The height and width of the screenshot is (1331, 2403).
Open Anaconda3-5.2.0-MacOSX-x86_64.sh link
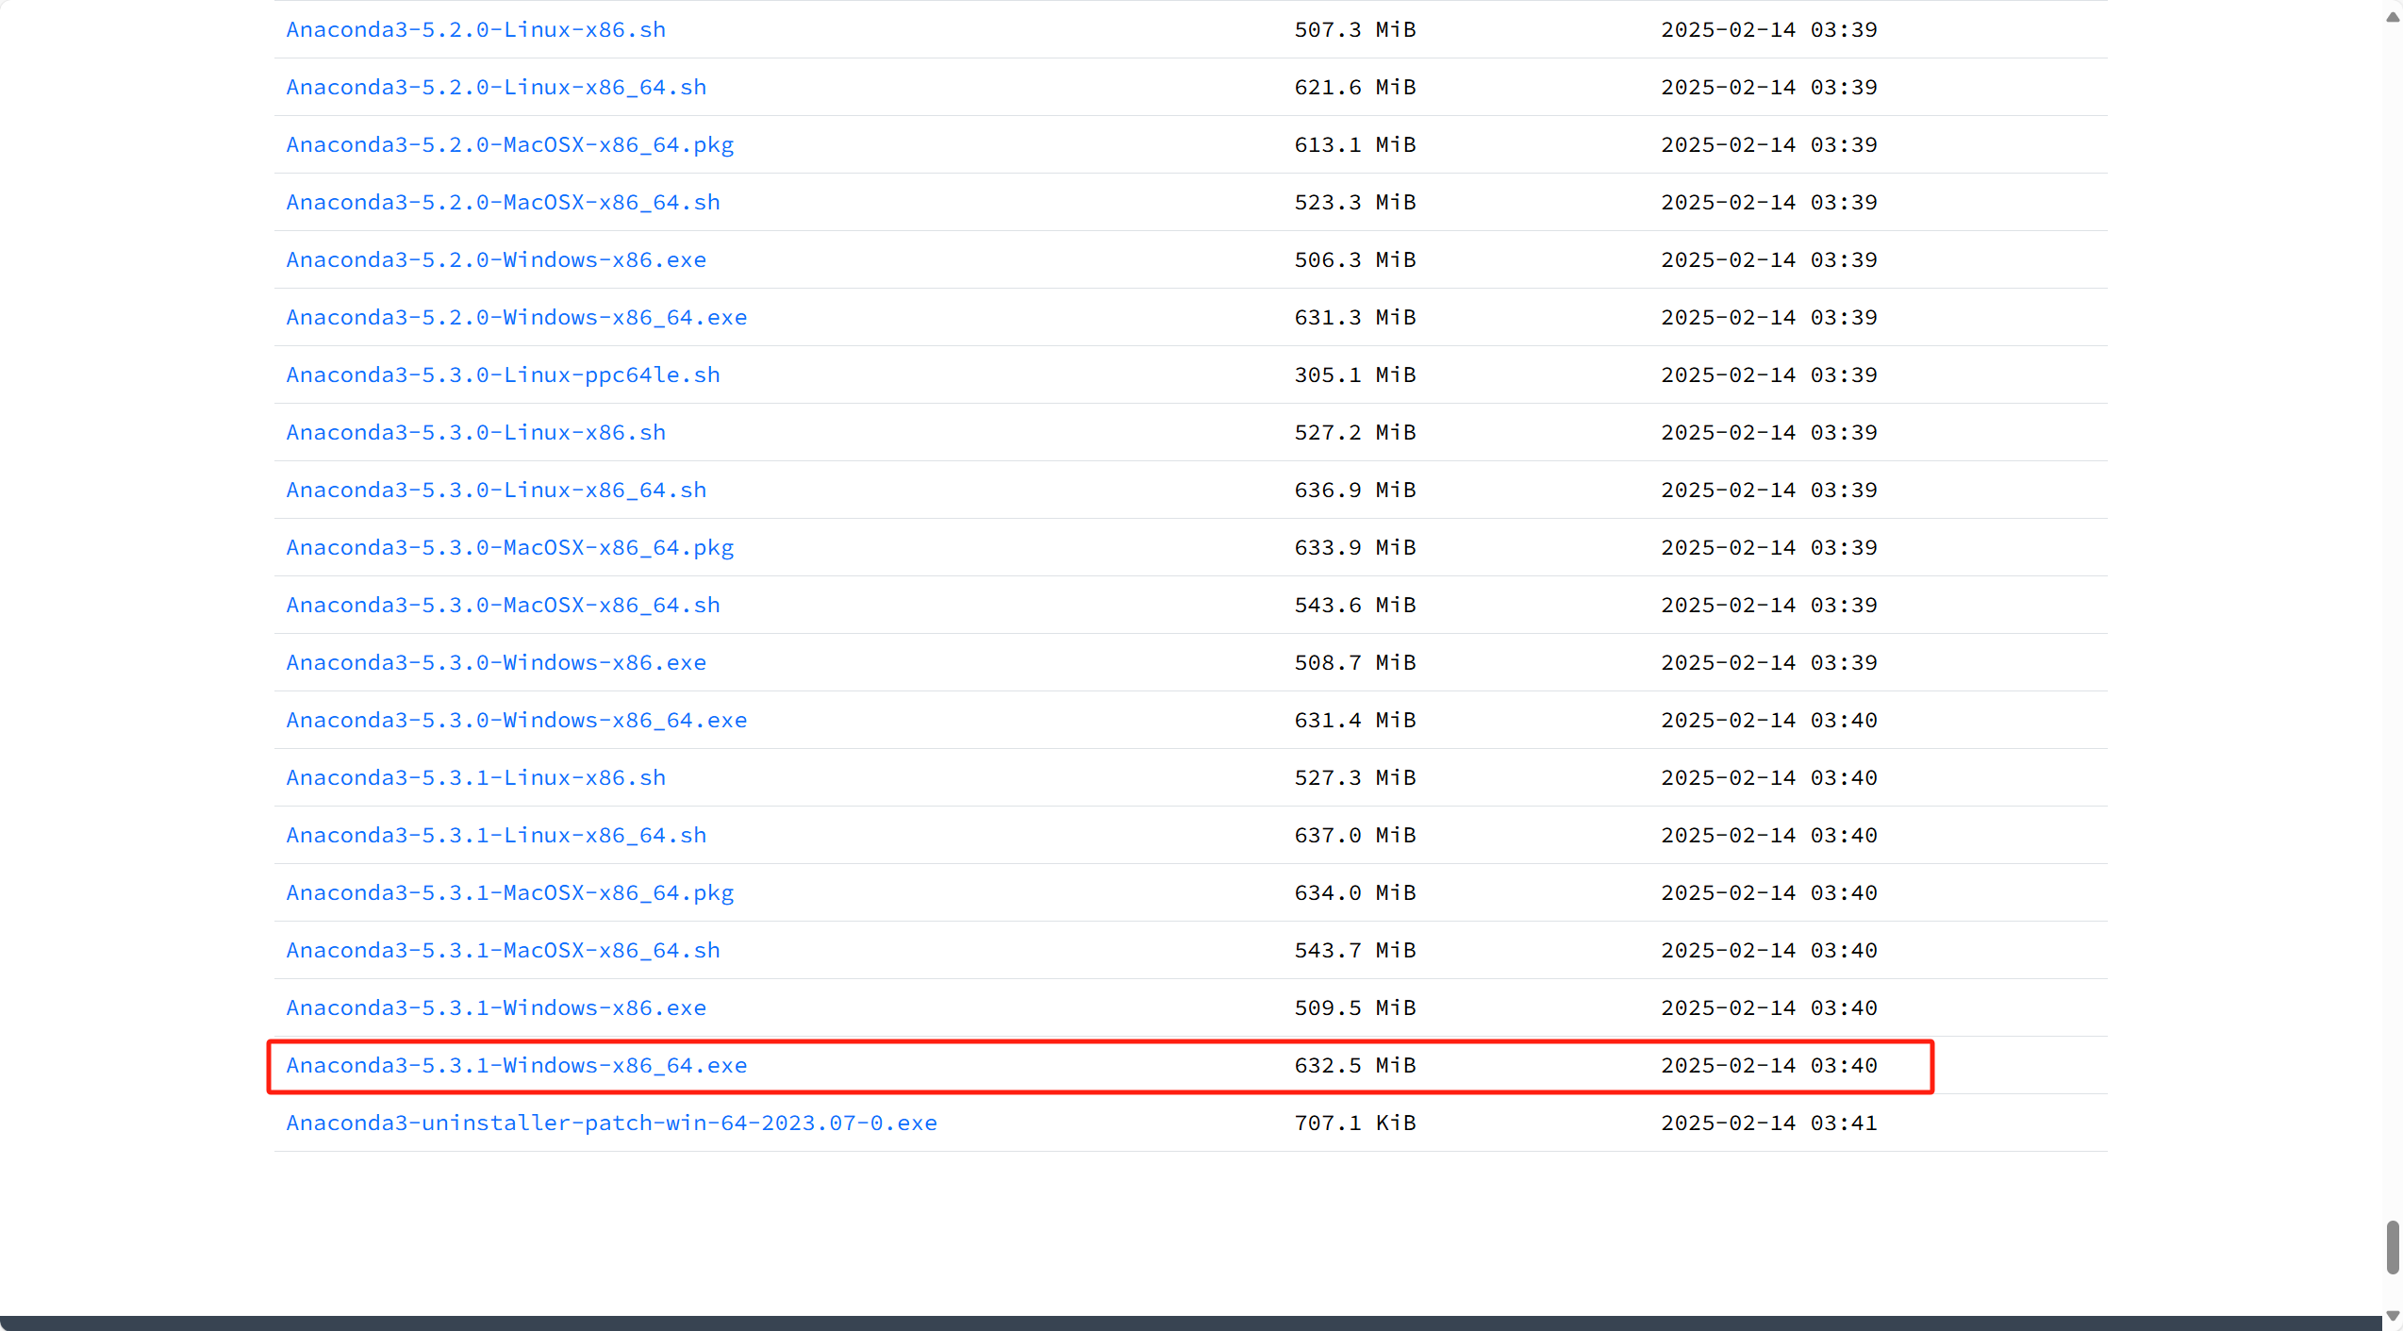pyautogui.click(x=503, y=202)
